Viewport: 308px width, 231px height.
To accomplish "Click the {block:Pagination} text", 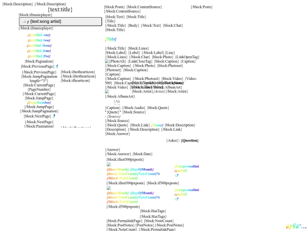I will point(39,61).
